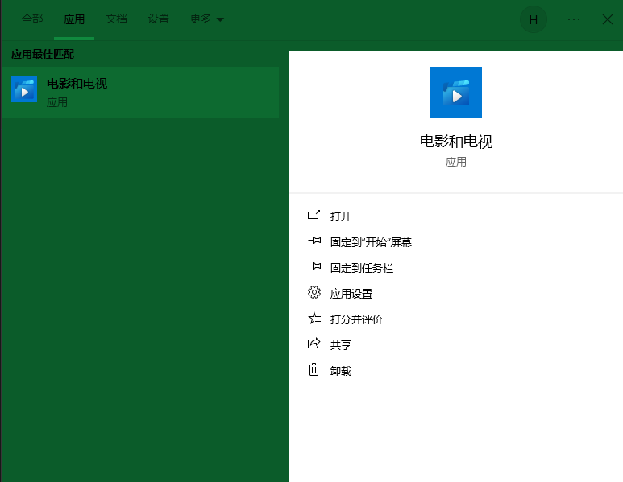
Task: Click the share icon beside 共享
Action: coord(314,343)
